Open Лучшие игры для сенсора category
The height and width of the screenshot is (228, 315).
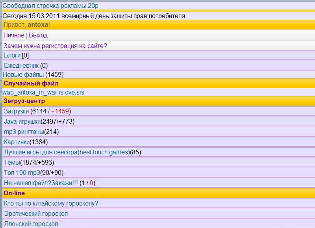[x=67, y=152]
